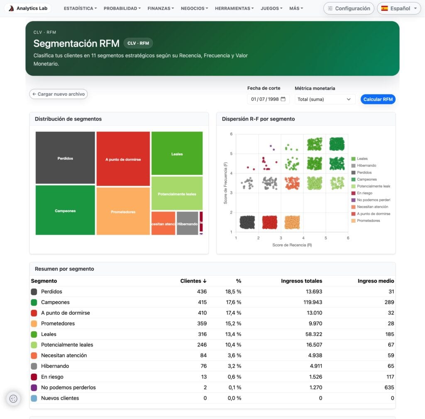Open the PROBABILIDAD menu
Viewport: 425px width, 419px height.
(122, 8)
